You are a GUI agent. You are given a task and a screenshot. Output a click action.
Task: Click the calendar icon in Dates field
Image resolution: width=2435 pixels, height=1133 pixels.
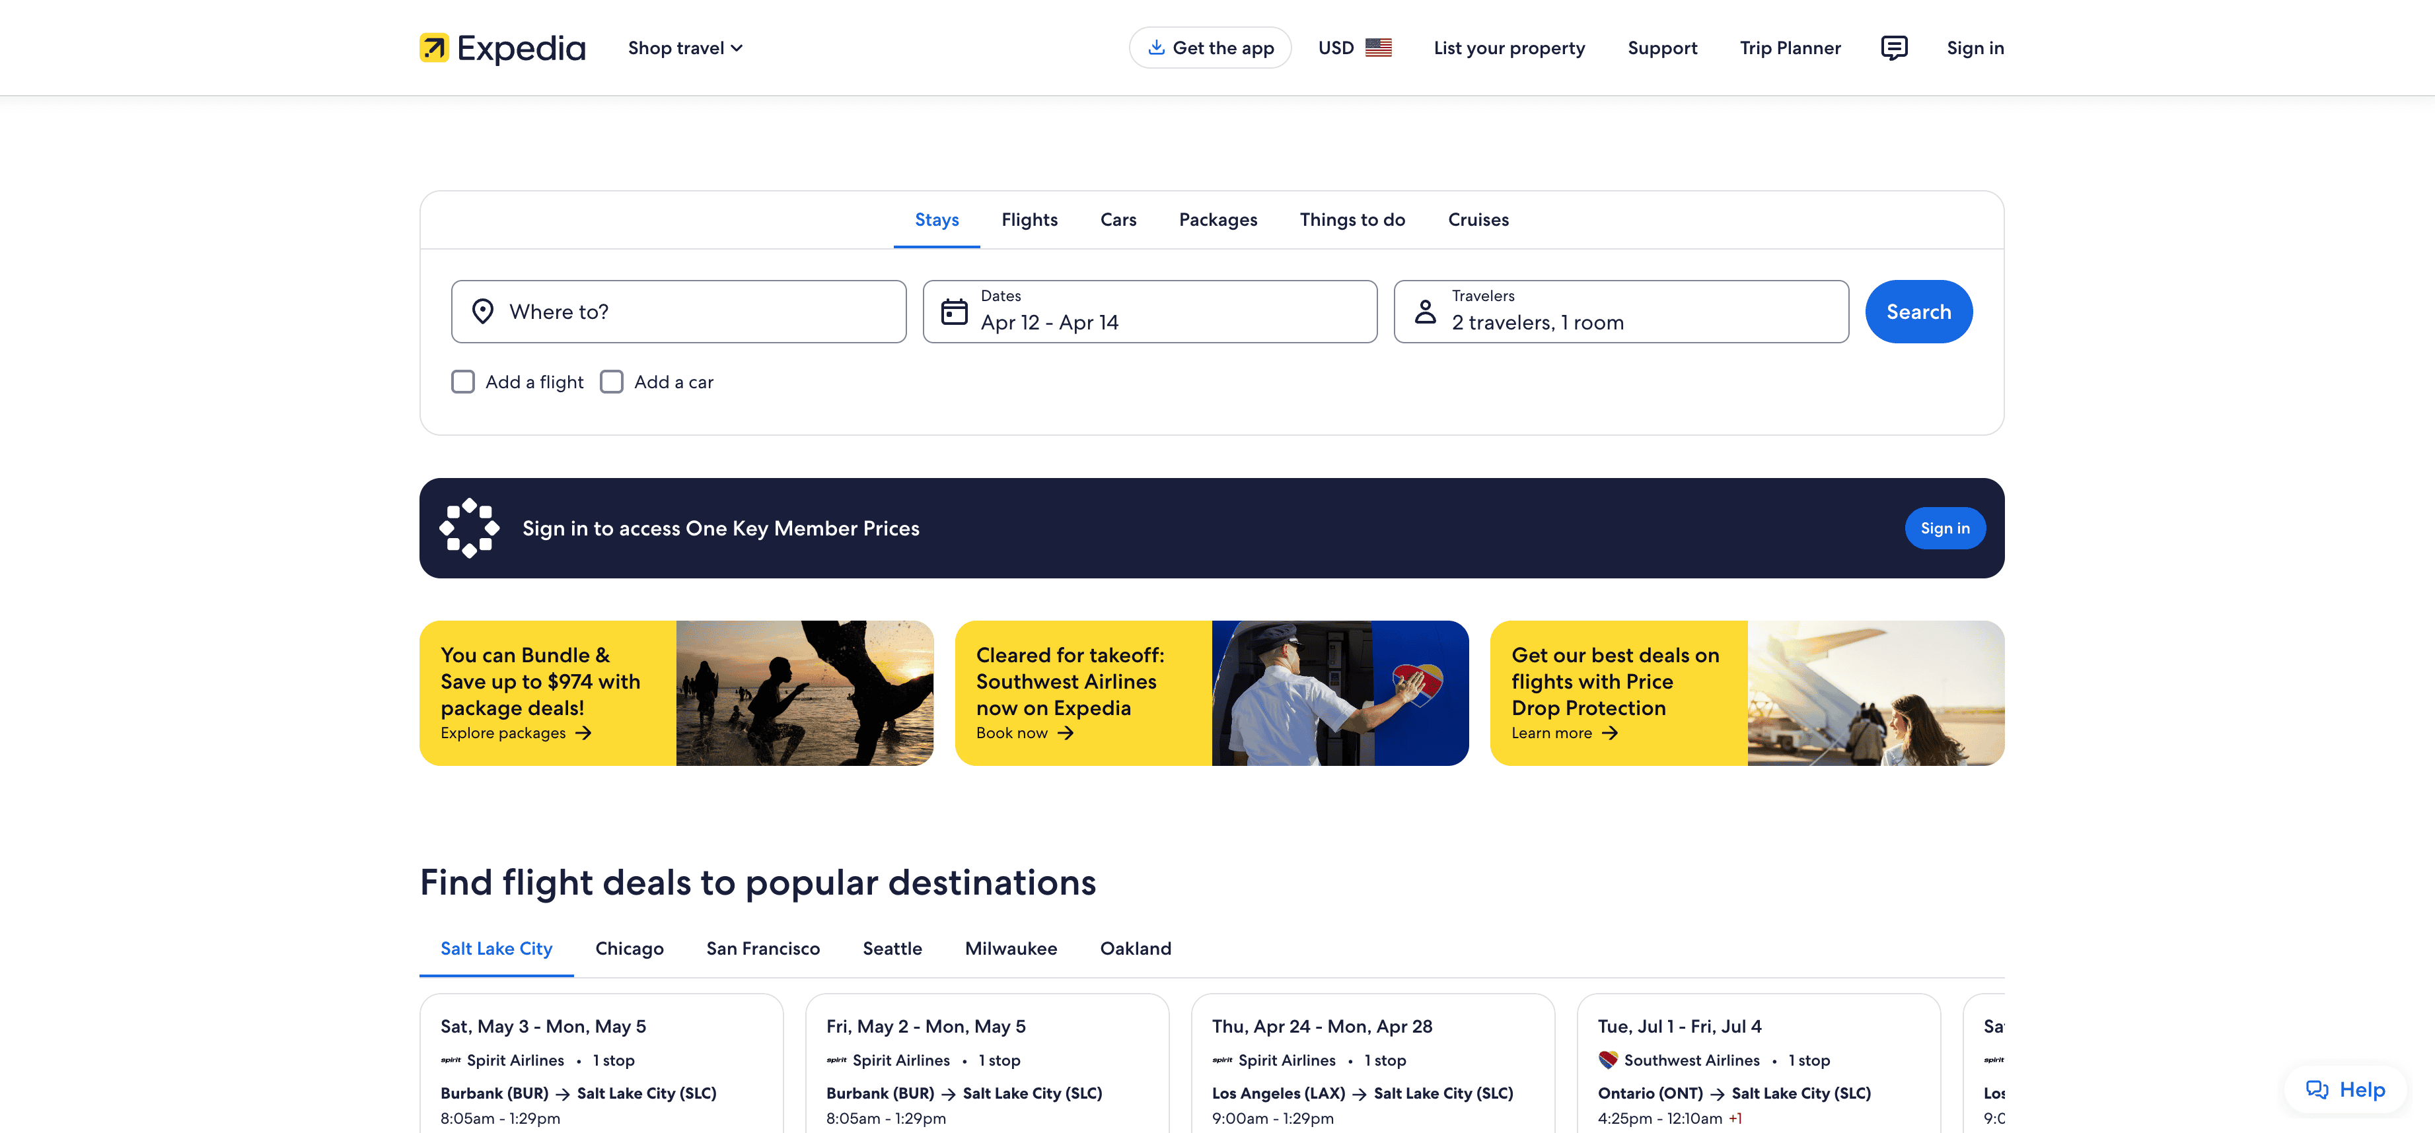click(955, 311)
